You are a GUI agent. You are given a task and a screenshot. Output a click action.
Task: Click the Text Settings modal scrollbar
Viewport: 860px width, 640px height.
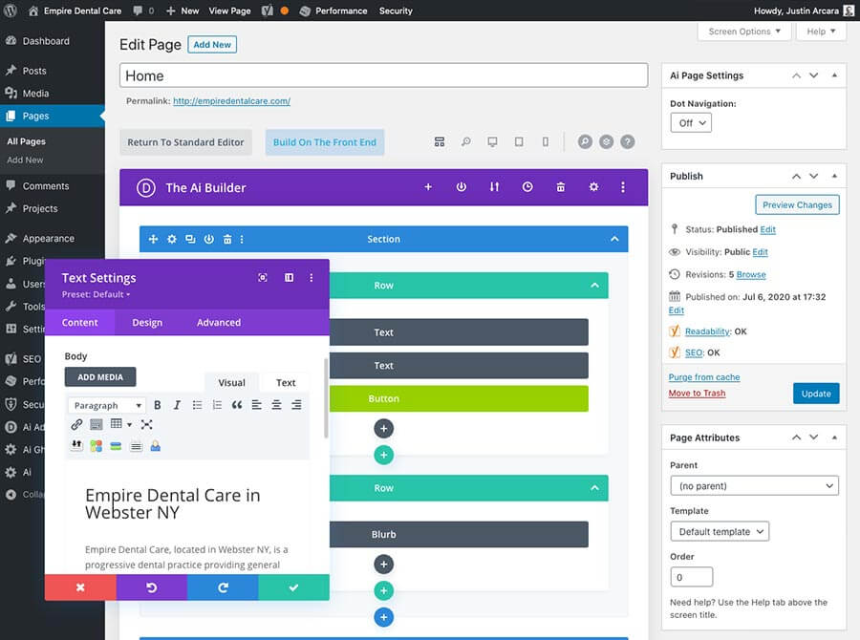tap(326, 398)
